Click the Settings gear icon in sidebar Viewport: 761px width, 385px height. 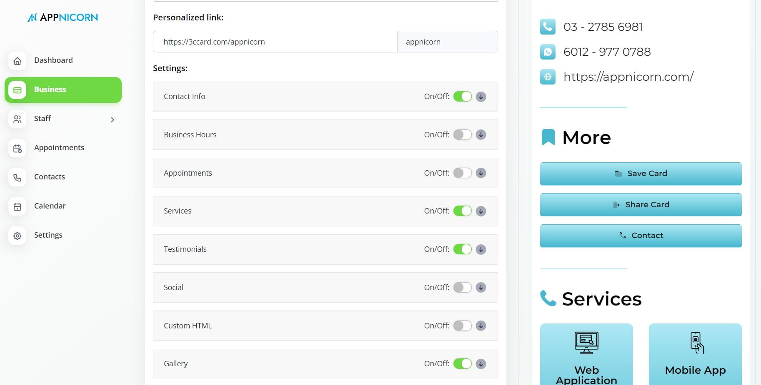[17, 236]
